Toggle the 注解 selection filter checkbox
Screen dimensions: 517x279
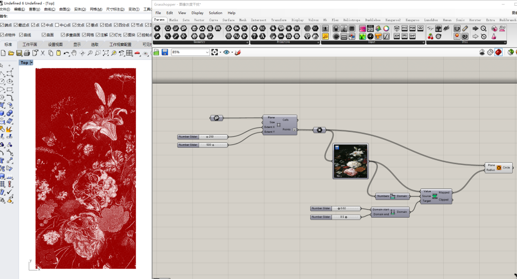(97, 35)
